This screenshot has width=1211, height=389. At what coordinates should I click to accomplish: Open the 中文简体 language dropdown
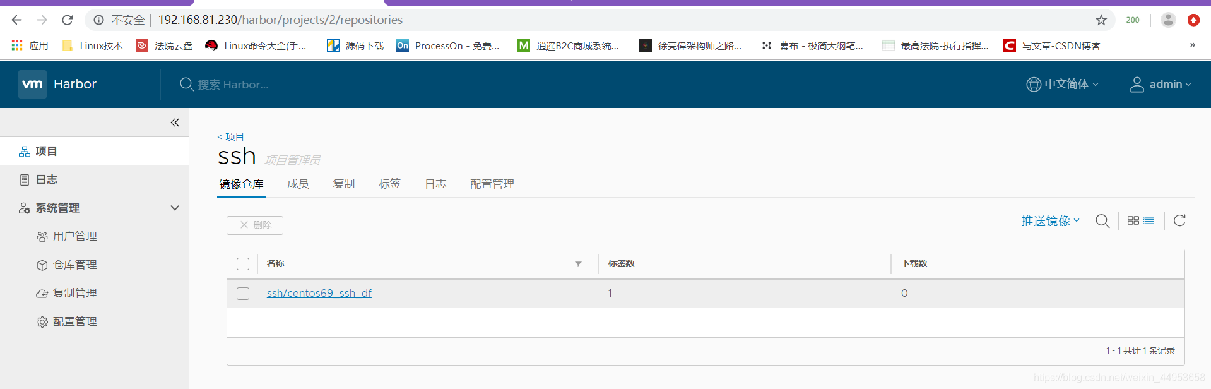(x=1063, y=84)
